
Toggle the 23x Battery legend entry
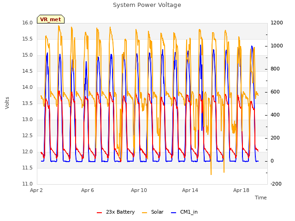click(116, 212)
